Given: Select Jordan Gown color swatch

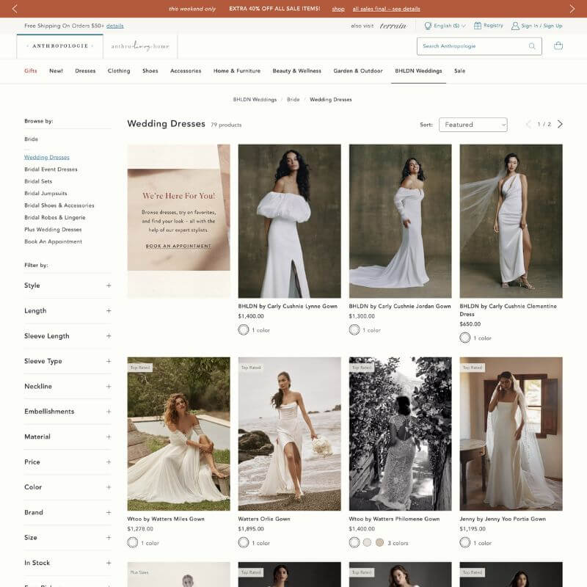Looking at the screenshot, I should click(x=354, y=329).
